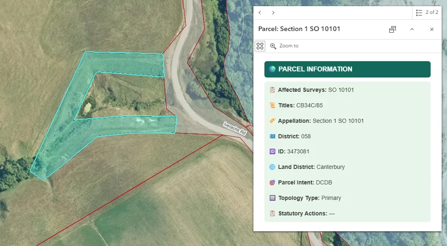This screenshot has width=447, height=246.
Task: Collapse the parcel popup
Action: (x=412, y=29)
